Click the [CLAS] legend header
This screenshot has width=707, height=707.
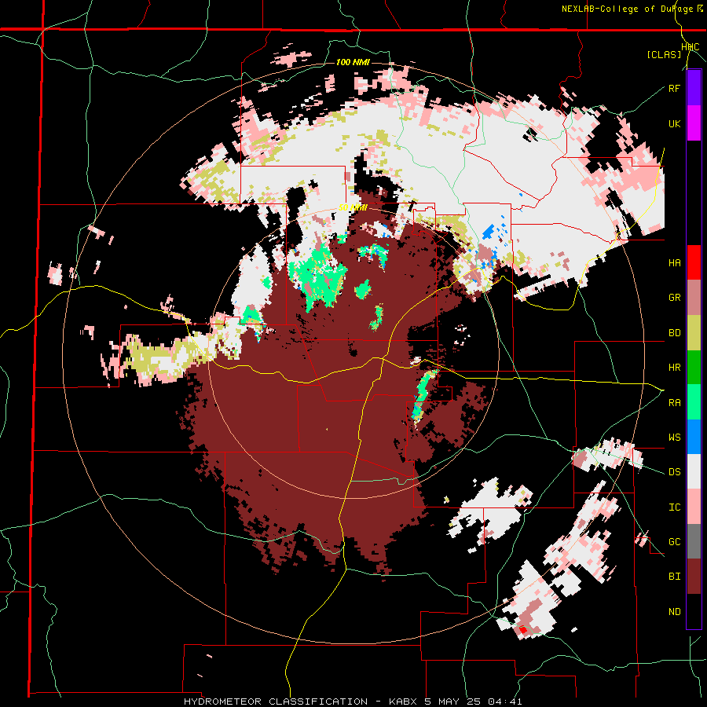coord(664,54)
